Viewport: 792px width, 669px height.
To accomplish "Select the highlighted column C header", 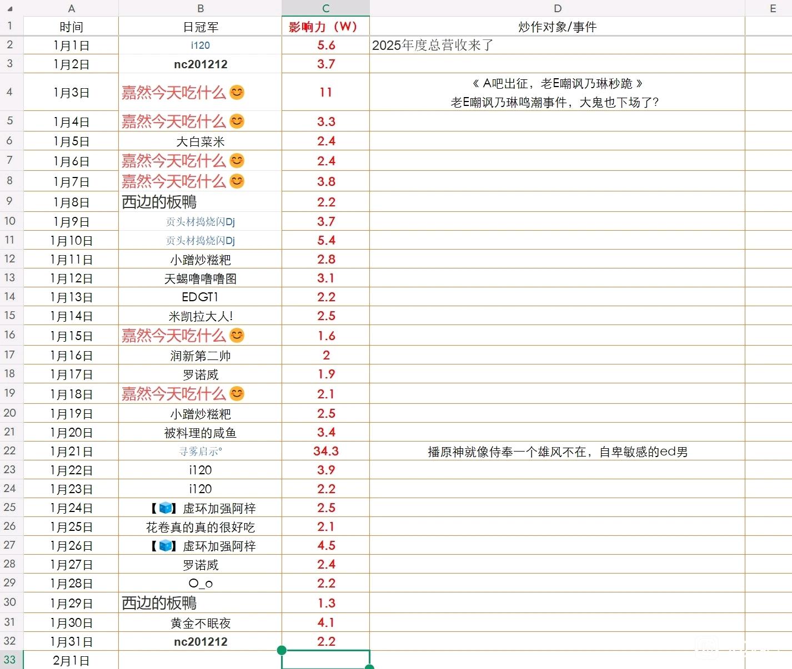I will 325,8.
